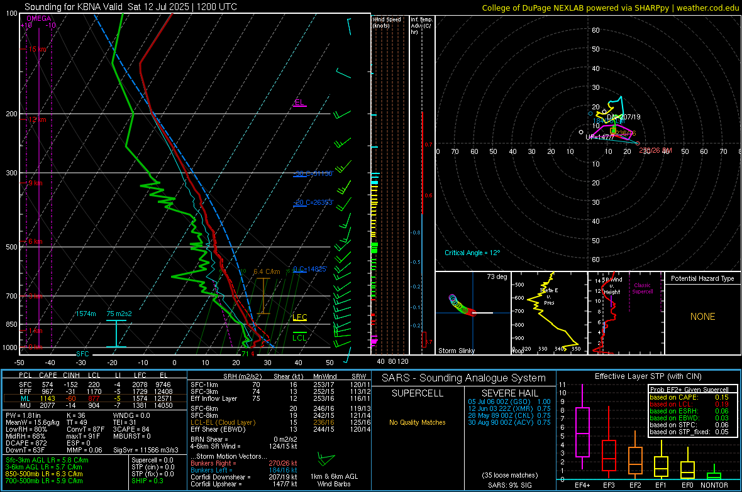Select the '05 Jul 06 00Z (GSO)' analogue

(x=509, y=402)
